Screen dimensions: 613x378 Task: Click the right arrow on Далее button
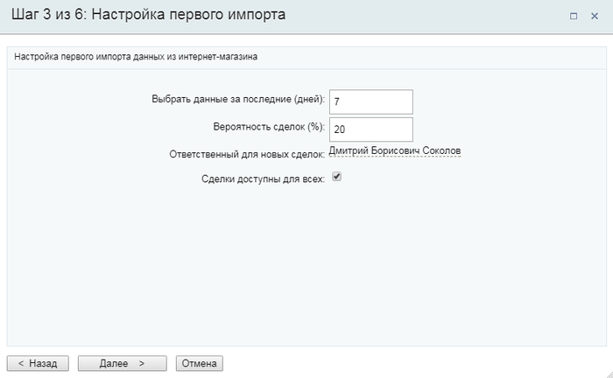(142, 363)
